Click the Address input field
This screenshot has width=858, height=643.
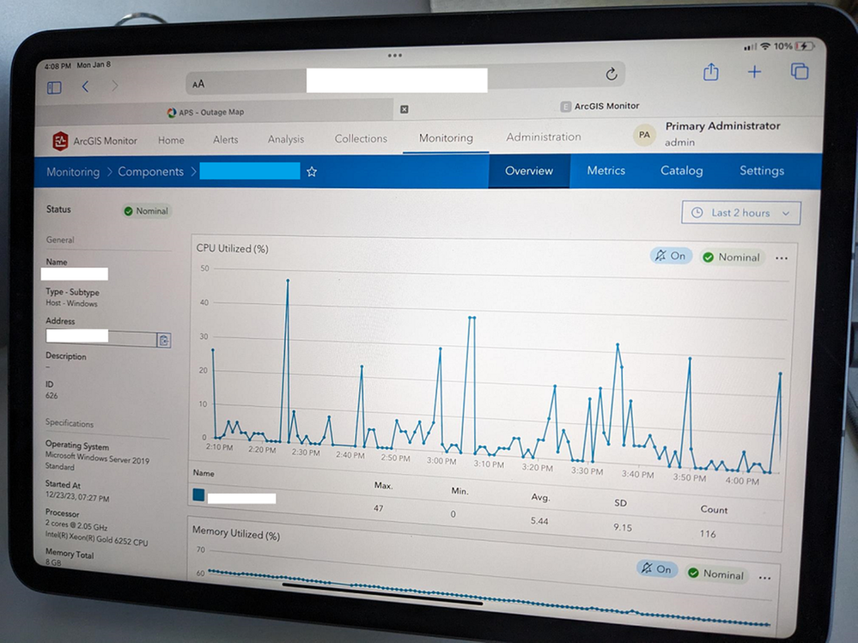101,337
